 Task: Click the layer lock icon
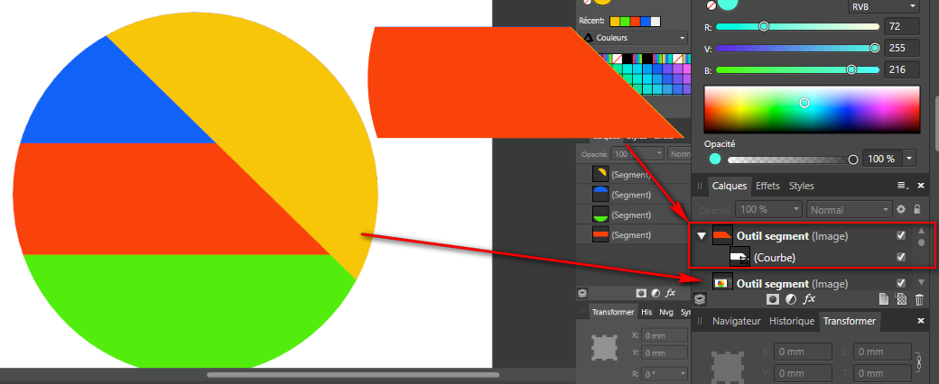916,209
